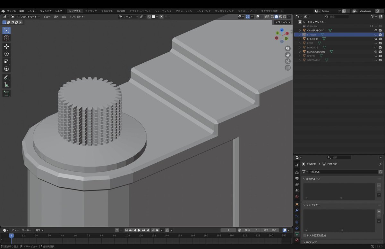Select the Add Cube tool

[x=6, y=93]
